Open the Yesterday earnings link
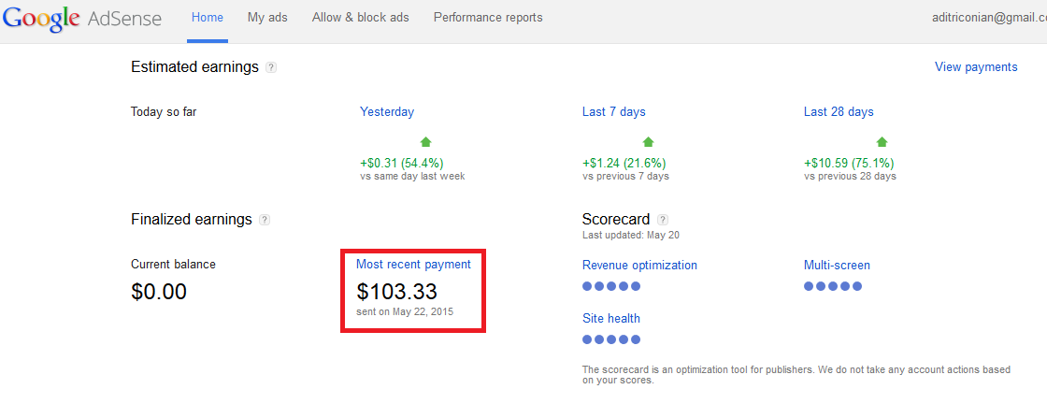 click(x=387, y=111)
